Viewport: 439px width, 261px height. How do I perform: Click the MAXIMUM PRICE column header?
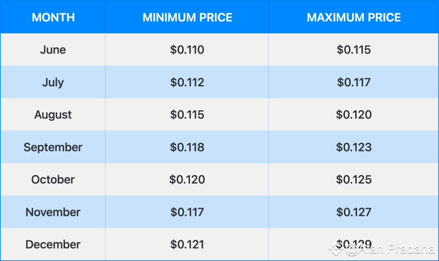pyautogui.click(x=354, y=17)
